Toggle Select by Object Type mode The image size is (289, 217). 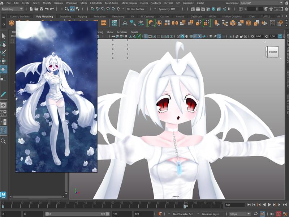(x=72, y=9)
